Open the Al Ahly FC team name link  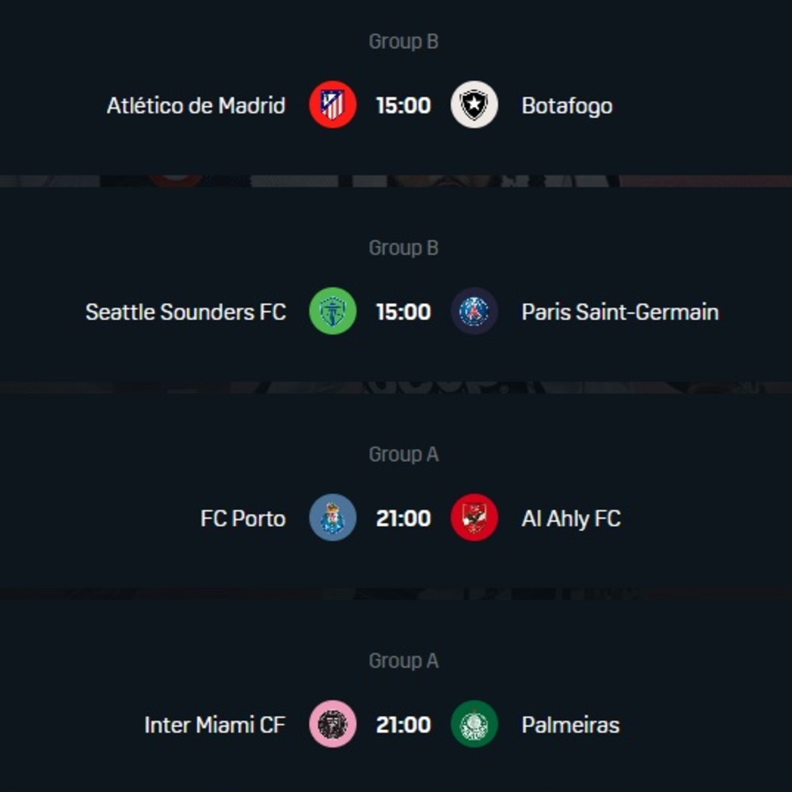pyautogui.click(x=570, y=519)
